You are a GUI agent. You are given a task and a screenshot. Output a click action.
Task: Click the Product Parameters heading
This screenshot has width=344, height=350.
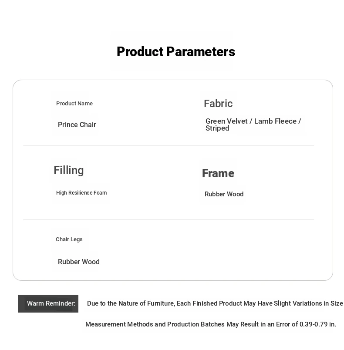tap(175, 52)
